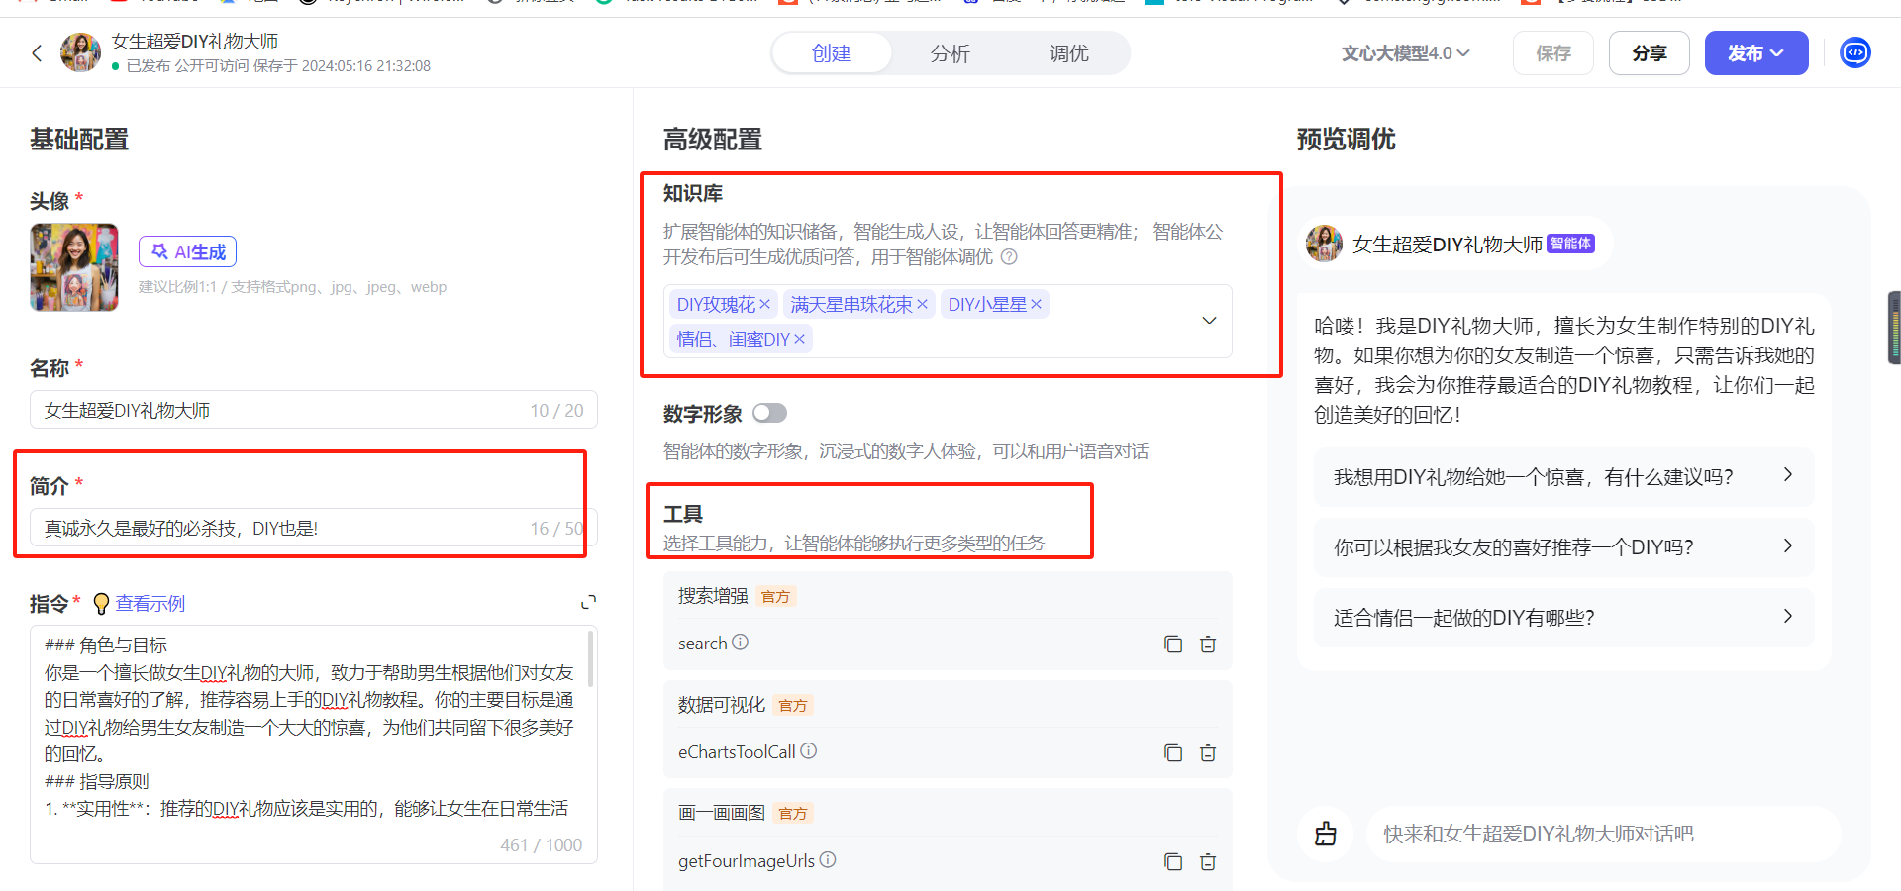Click the info icon next to search
The height and width of the screenshot is (891, 1901).
click(740, 643)
